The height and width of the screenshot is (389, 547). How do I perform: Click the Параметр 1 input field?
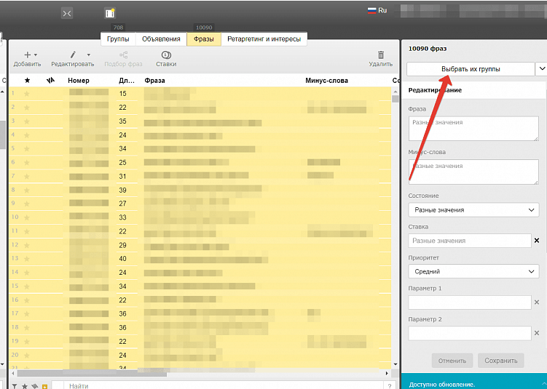coord(470,302)
